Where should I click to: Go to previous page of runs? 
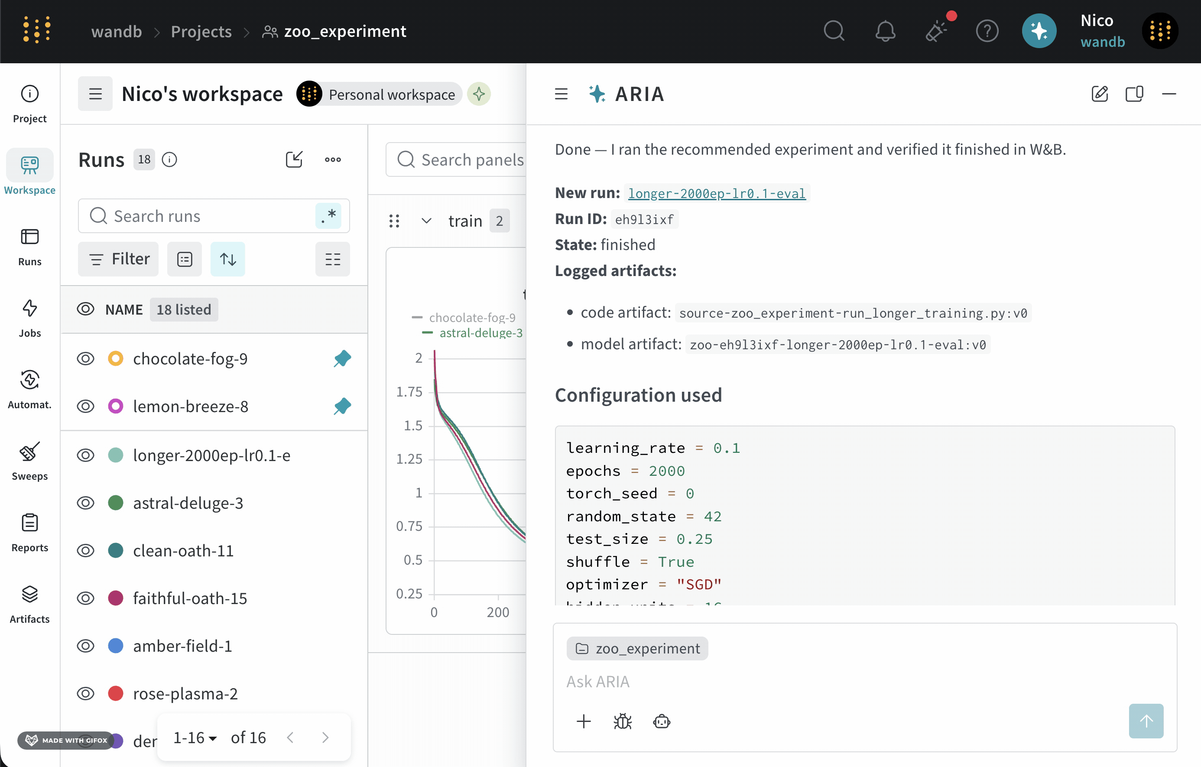(290, 737)
